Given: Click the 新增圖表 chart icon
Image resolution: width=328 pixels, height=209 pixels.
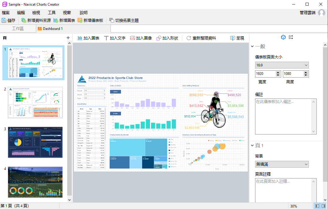Looking at the screenshot, I should [x=56, y=20].
